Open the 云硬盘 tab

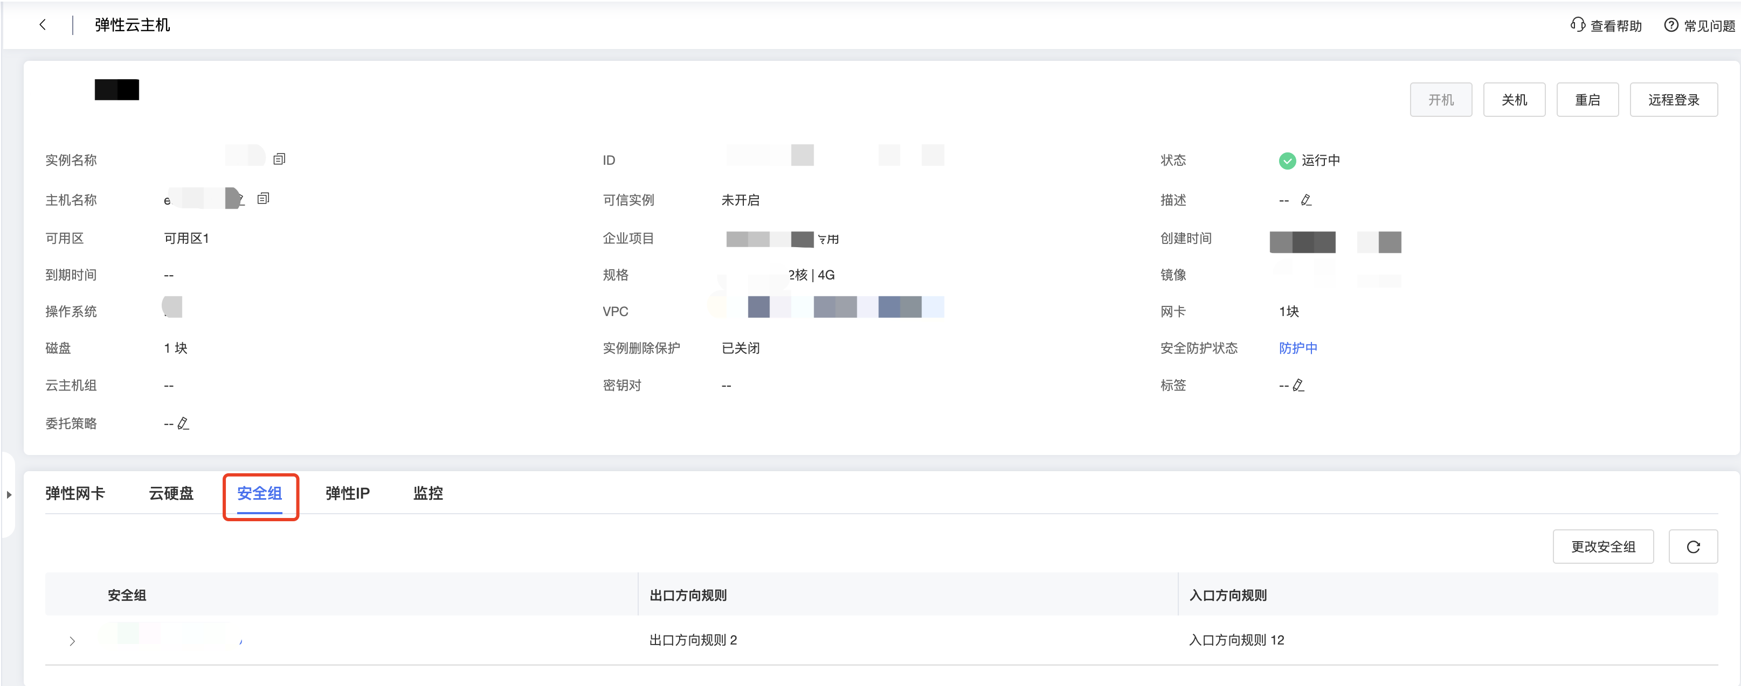coord(171,493)
